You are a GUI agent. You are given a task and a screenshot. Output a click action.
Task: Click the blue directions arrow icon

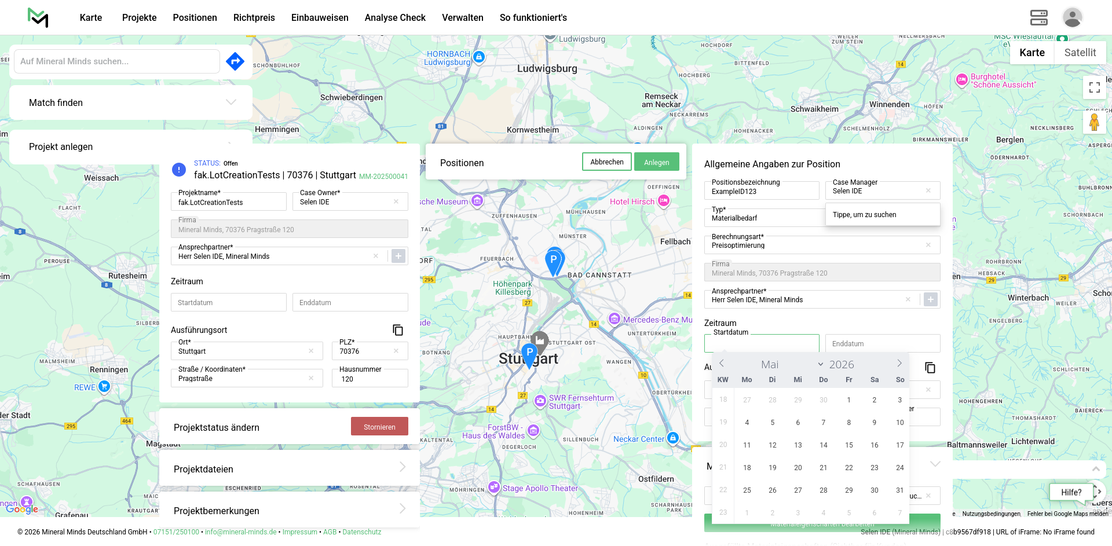(x=235, y=61)
